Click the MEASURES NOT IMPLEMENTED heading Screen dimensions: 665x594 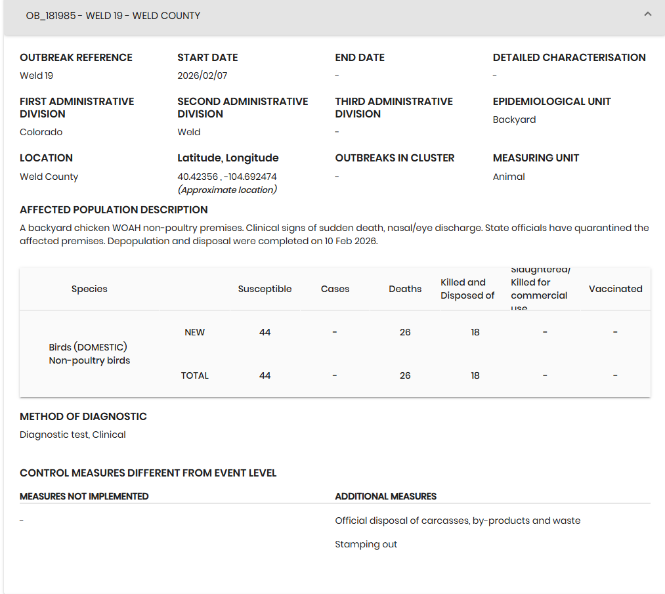[84, 496]
